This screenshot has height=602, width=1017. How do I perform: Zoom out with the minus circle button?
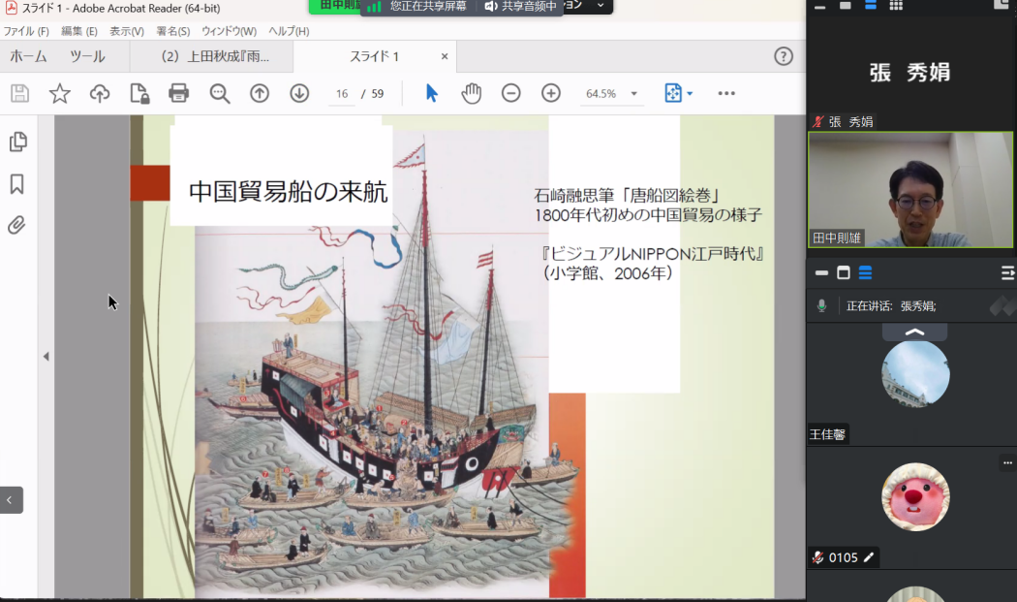click(511, 93)
